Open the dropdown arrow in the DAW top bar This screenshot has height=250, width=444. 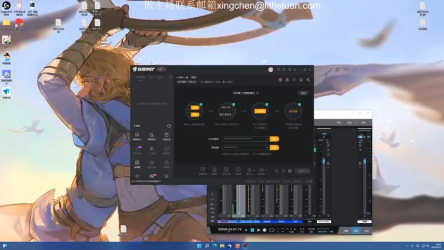point(356,122)
